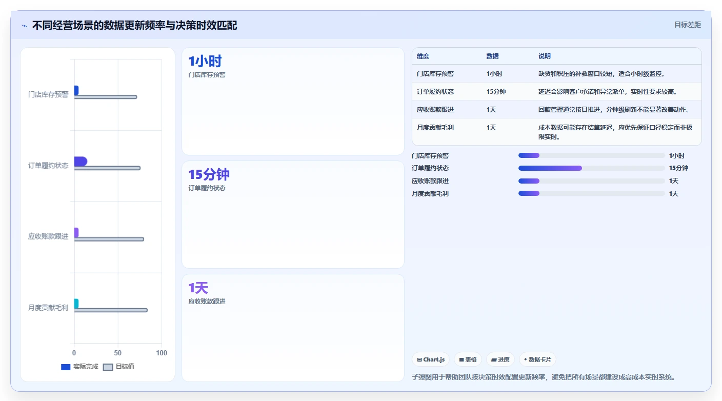The image size is (722, 401).
Task: Click the 15分钟 value in the table
Action: (x=496, y=92)
